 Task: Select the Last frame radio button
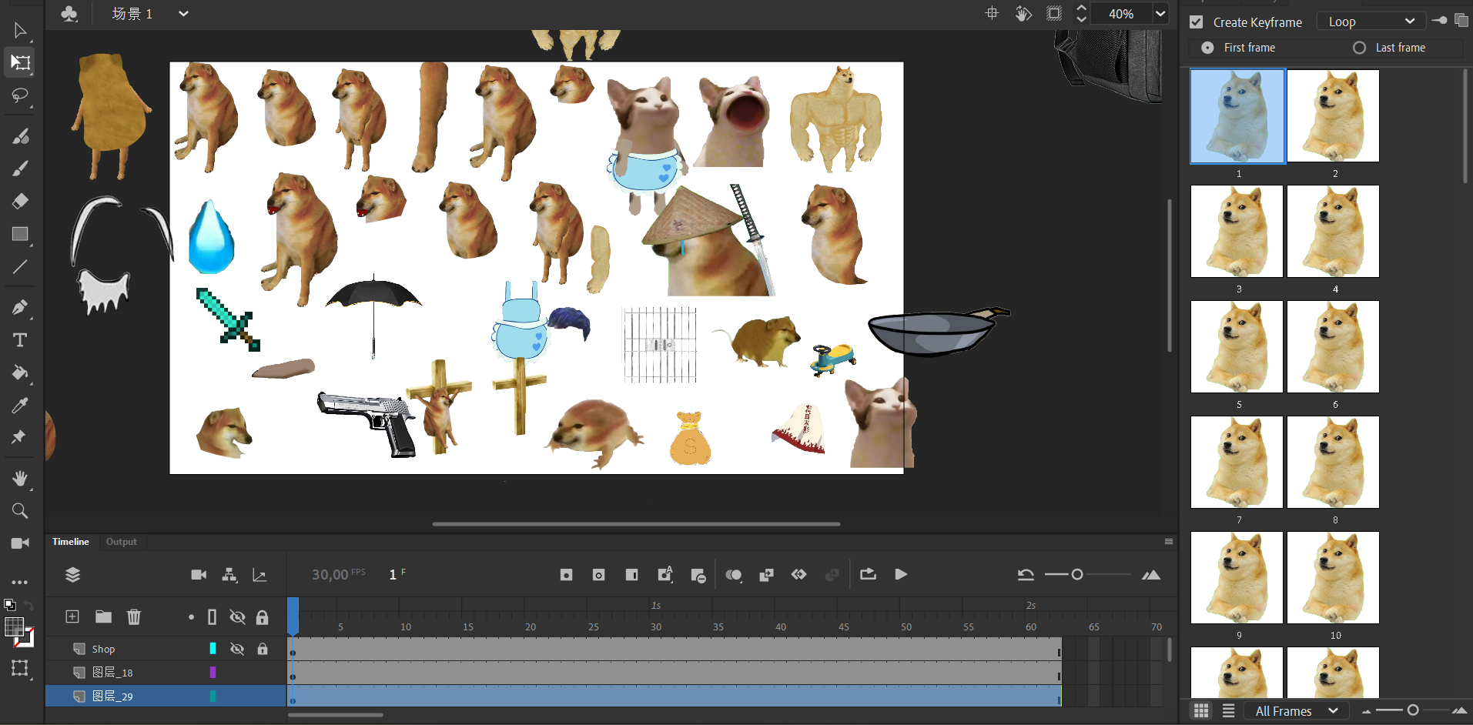pyautogui.click(x=1360, y=48)
